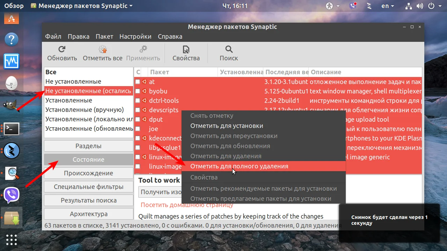Open the magnifier document viewer dock icon
The width and height of the screenshot is (447, 251).
12,173
